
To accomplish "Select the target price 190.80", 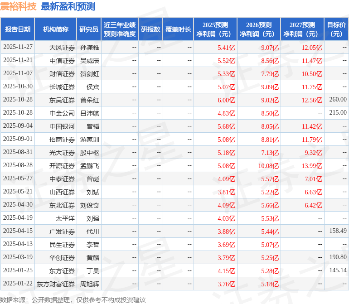I will (338, 257).
